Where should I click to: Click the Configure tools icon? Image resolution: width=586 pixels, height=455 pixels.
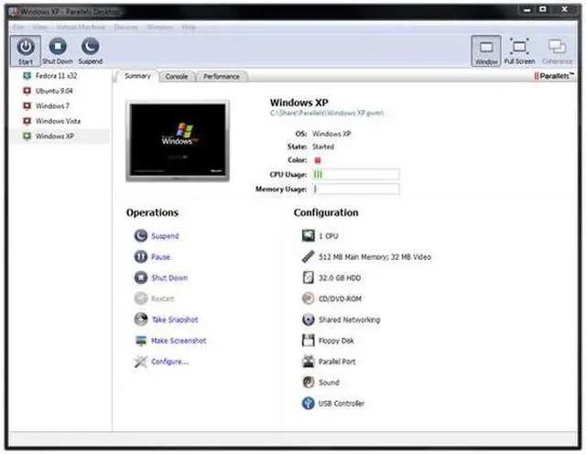(x=141, y=362)
